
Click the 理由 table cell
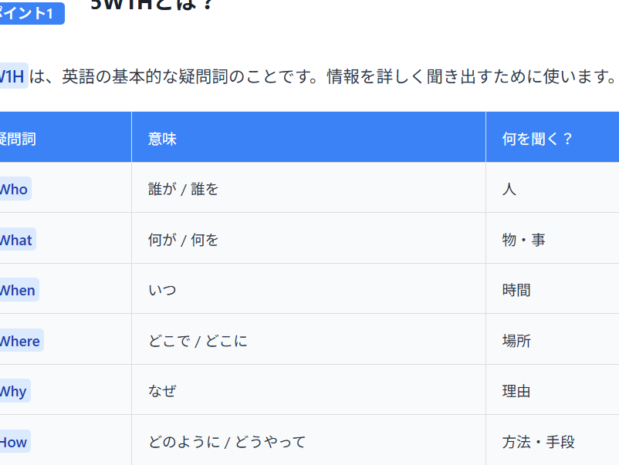(516, 392)
